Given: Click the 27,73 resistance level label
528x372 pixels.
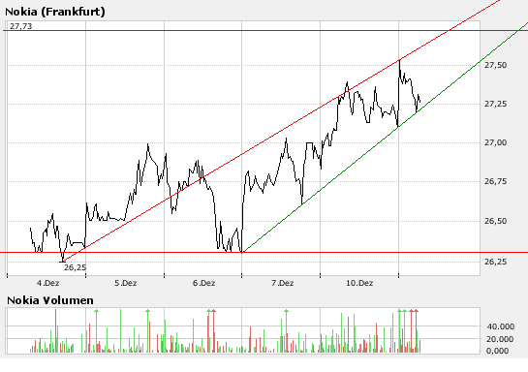Looking at the screenshot, I should [21, 26].
